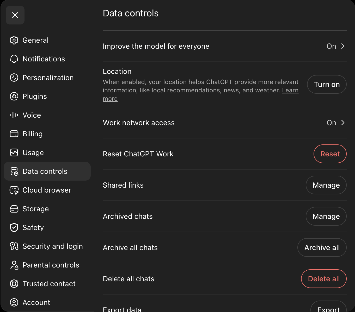Open the Plugins section
Screen dimensions: 355x312
[x=47, y=96]
